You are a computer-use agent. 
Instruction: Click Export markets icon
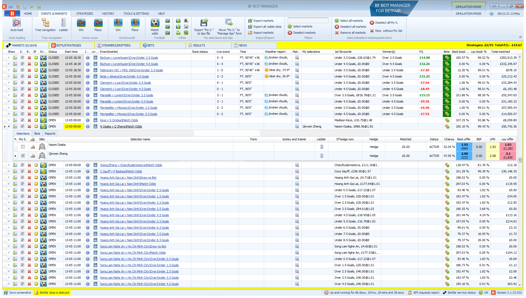pyautogui.click(x=250, y=21)
